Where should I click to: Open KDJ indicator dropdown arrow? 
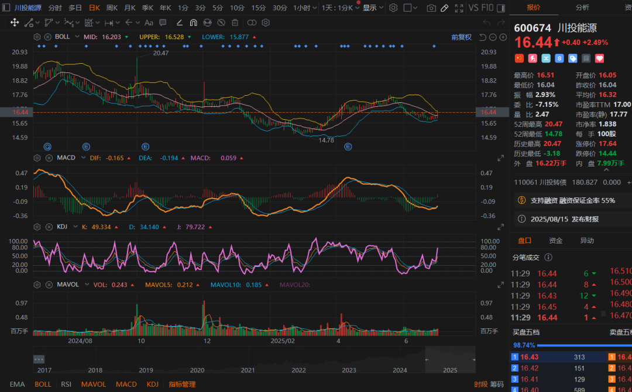click(x=75, y=227)
